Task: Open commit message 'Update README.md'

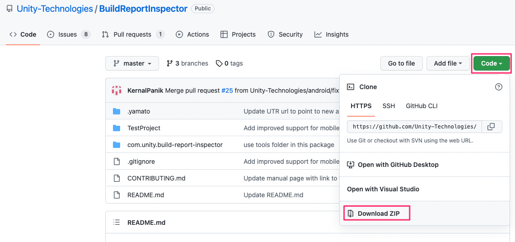Action: click(273, 195)
